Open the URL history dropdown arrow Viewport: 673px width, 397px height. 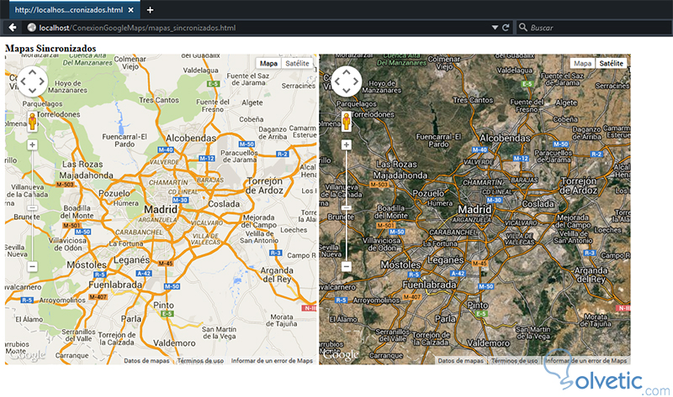click(x=495, y=28)
